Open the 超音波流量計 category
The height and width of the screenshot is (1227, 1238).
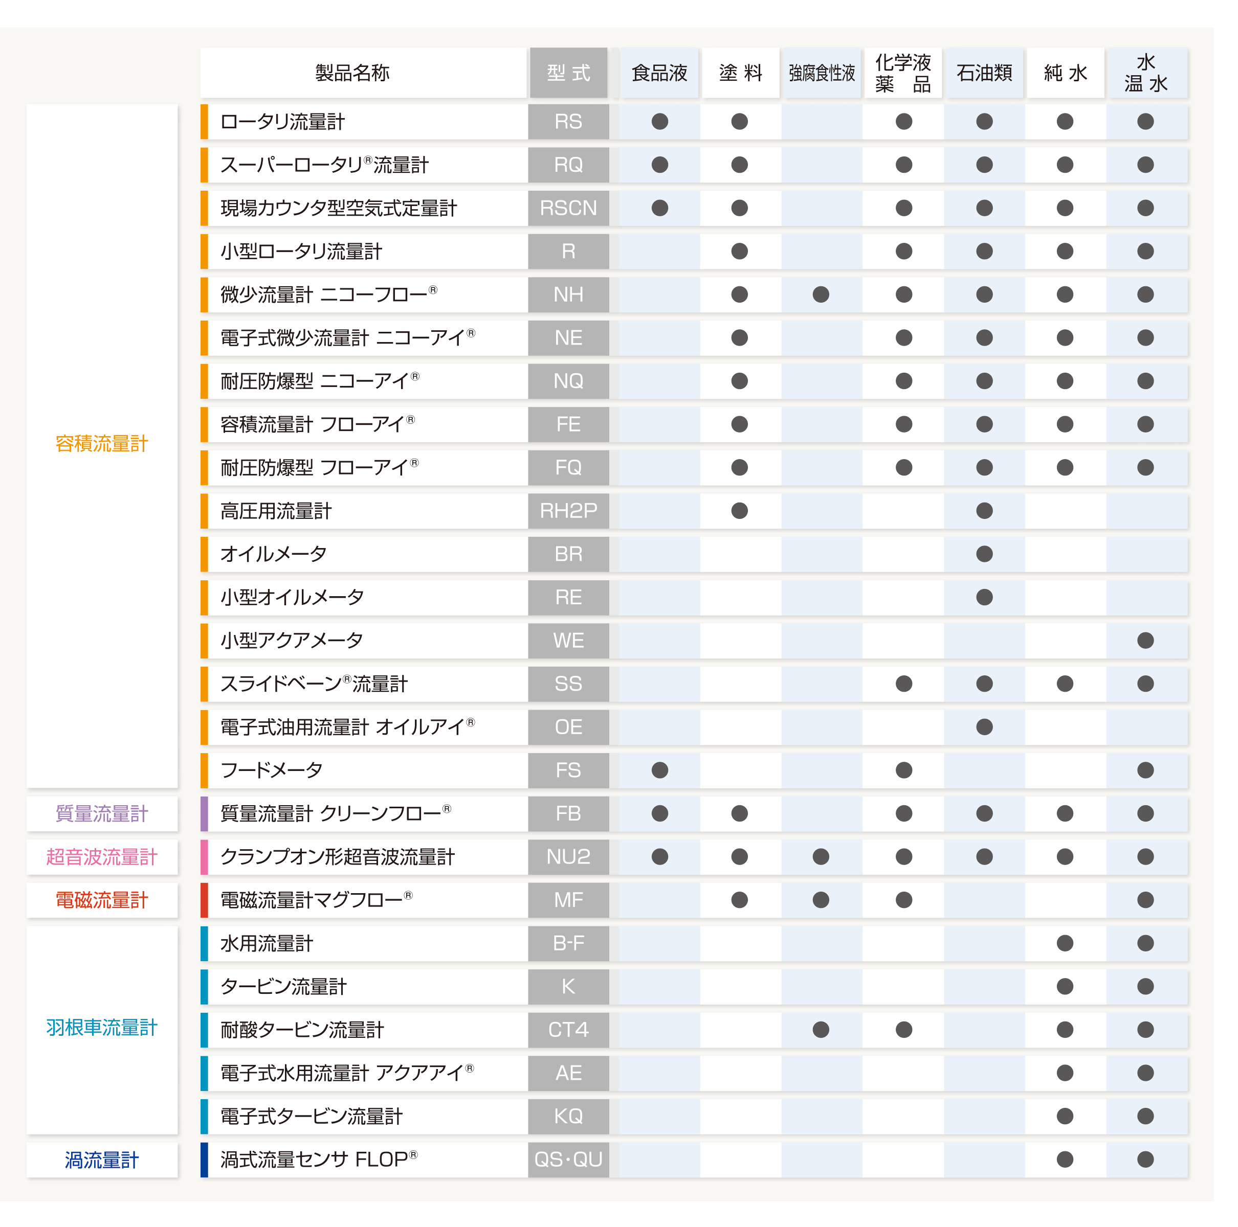pyautogui.click(x=102, y=857)
